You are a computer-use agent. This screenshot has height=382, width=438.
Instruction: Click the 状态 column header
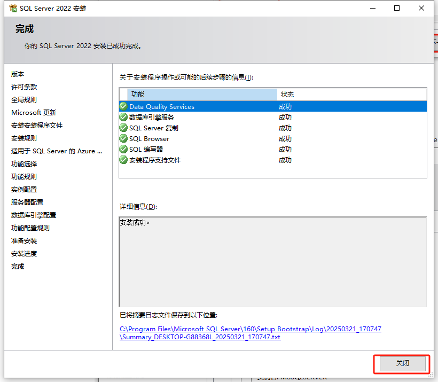click(351, 95)
